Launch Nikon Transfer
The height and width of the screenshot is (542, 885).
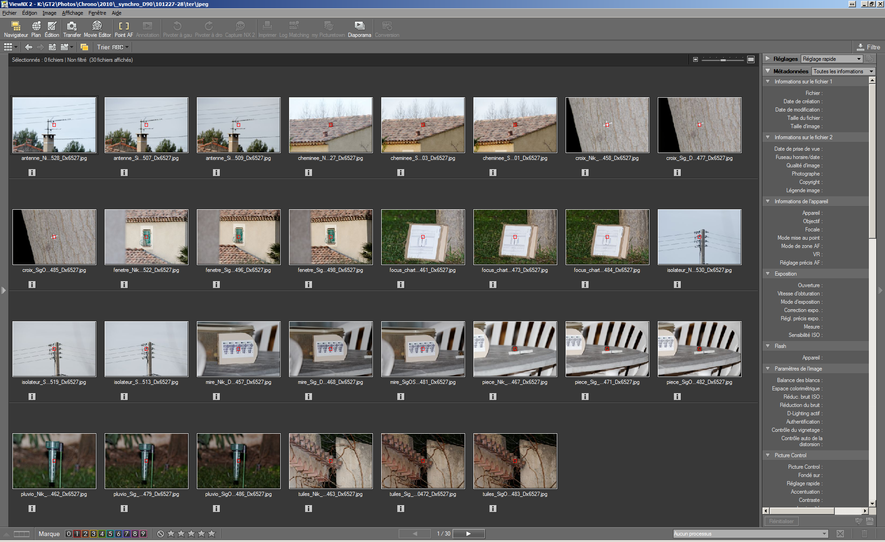click(72, 29)
